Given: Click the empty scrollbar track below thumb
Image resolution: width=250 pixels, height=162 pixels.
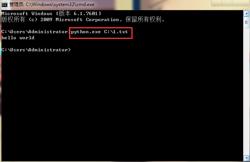Looking at the screenshot, I should (247, 92).
